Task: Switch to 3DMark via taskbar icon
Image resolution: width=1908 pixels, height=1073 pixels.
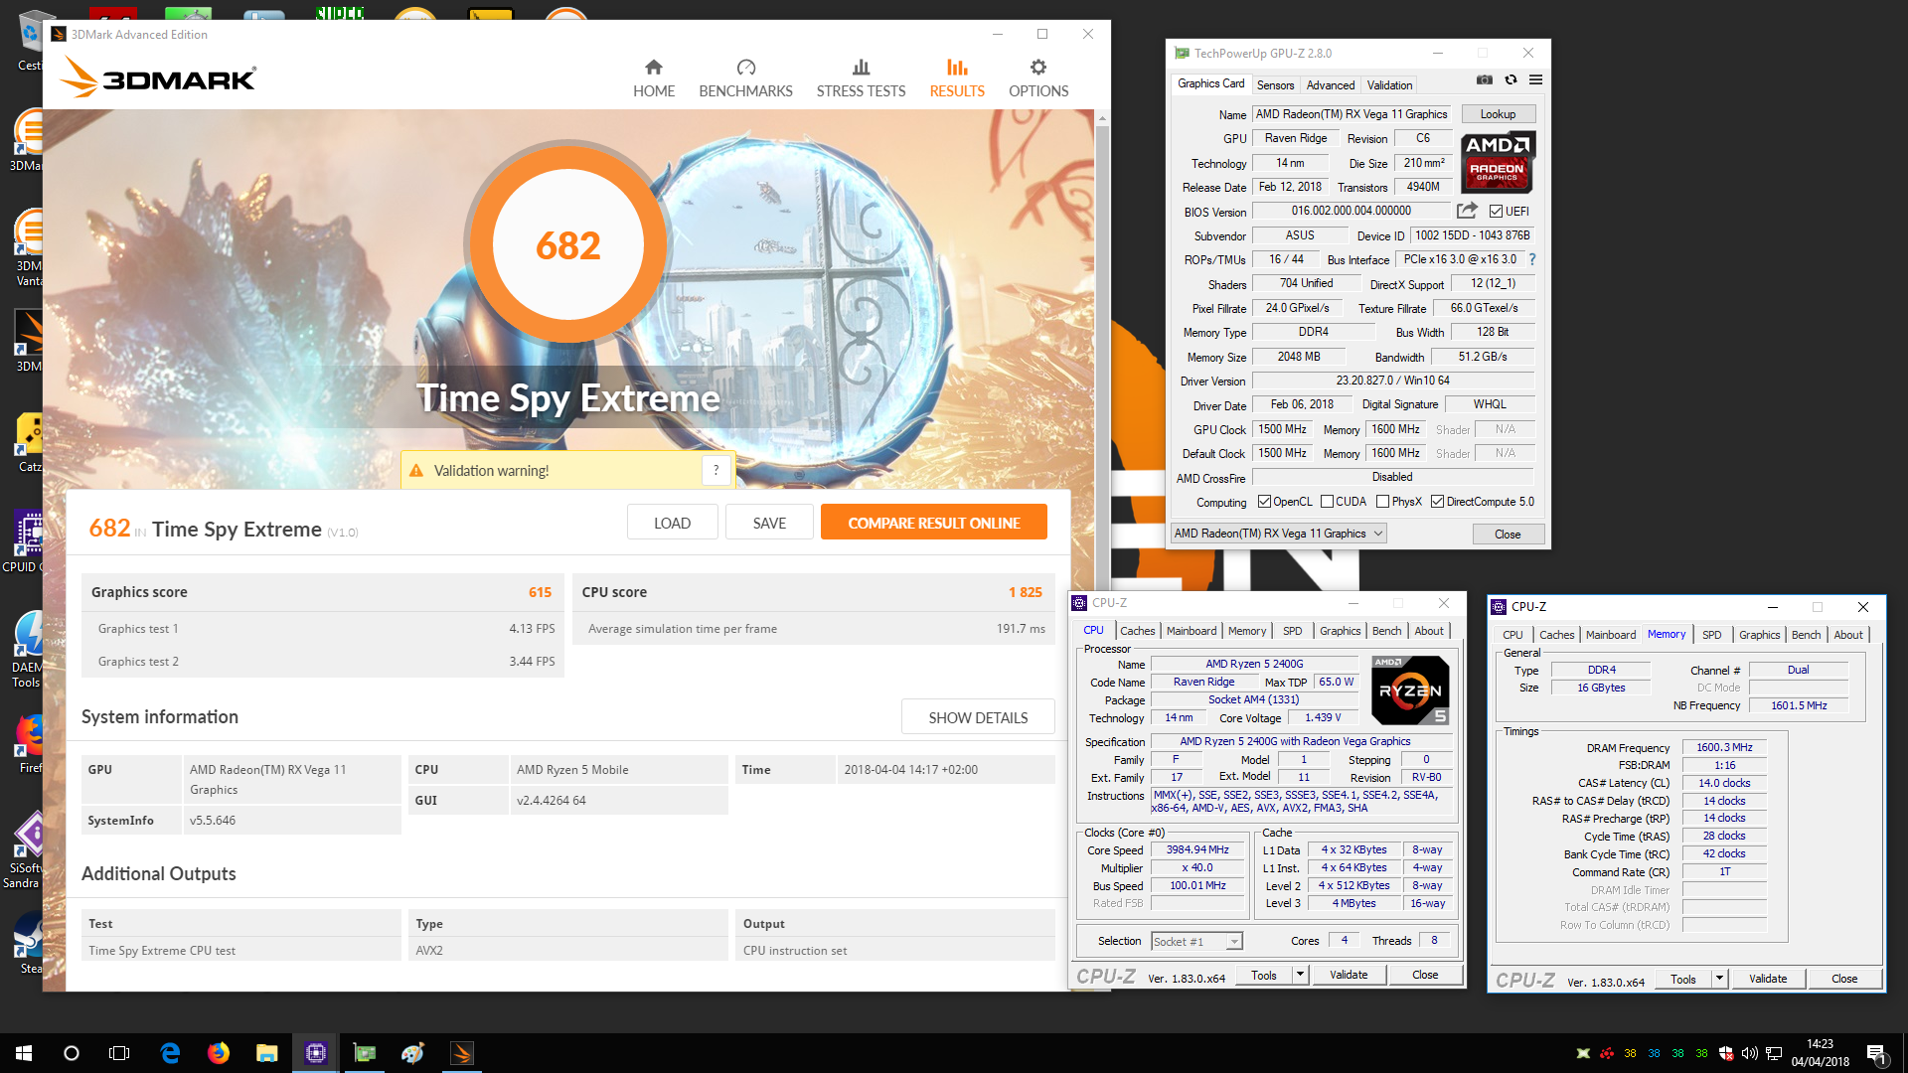Action: pos(462,1053)
